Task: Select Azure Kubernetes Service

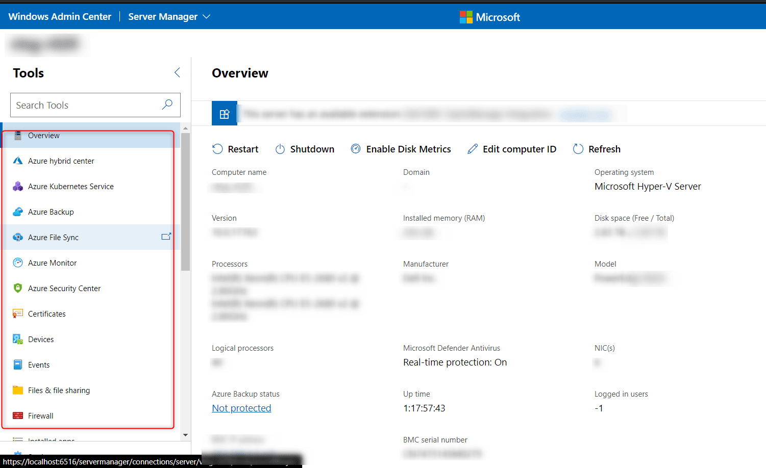Action: 90,187
